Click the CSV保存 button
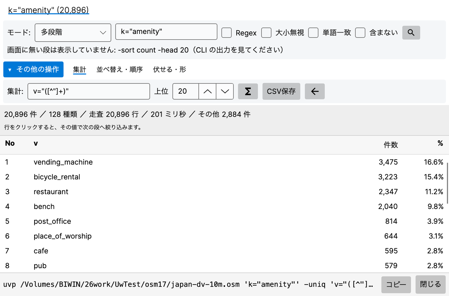The height and width of the screenshot is (296, 449). [x=281, y=91]
